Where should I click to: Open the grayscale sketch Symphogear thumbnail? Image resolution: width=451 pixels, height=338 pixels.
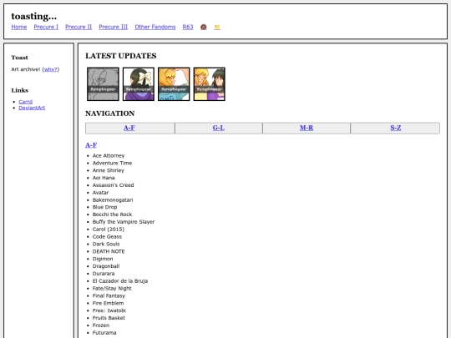tap(103, 84)
